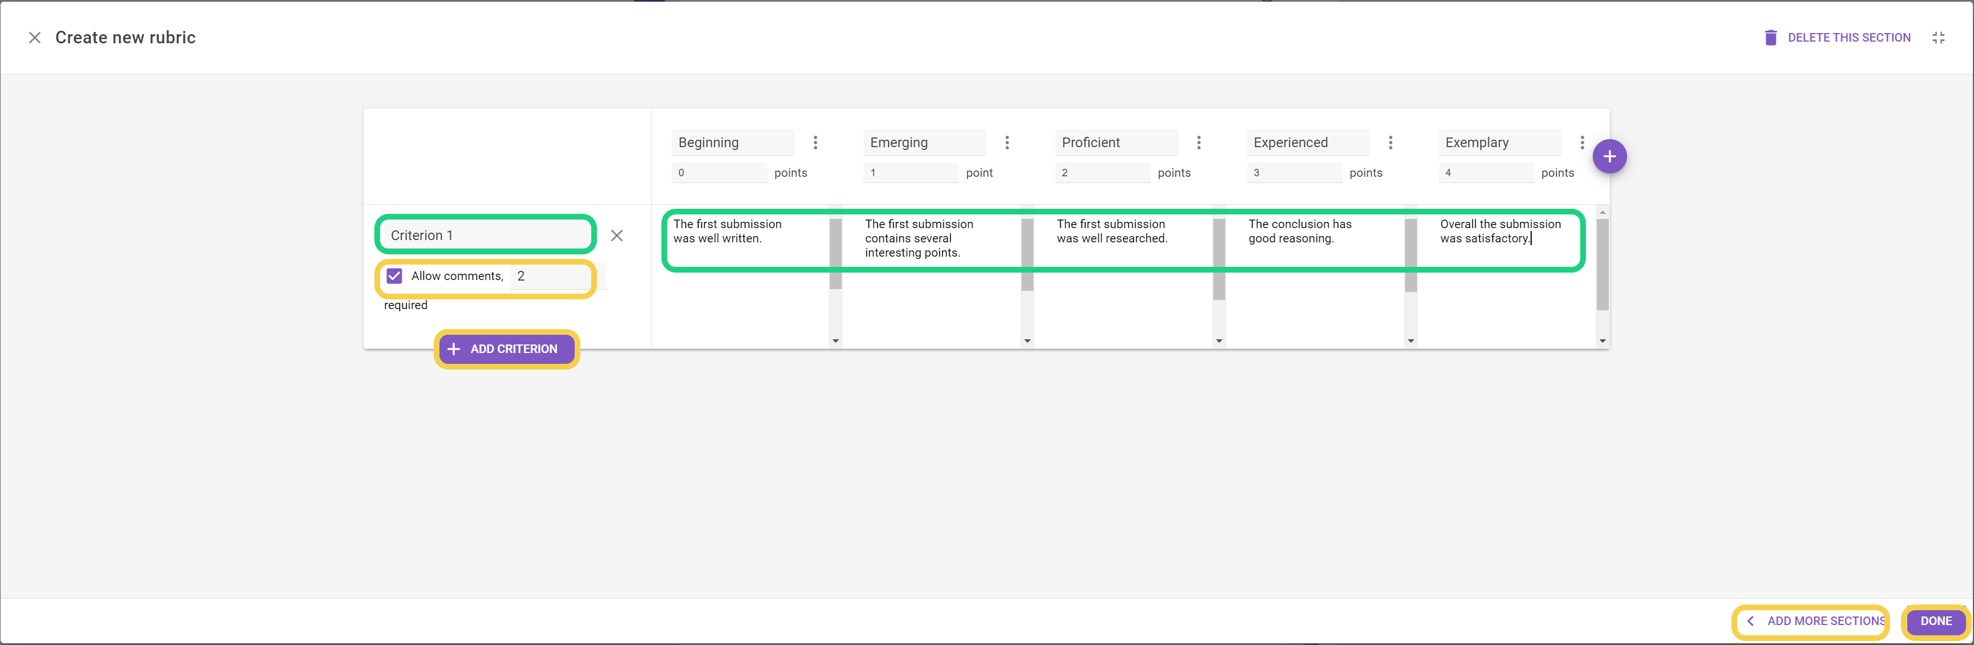Uncheck the Allow comments checkbox
1974x645 pixels.
[x=395, y=276]
